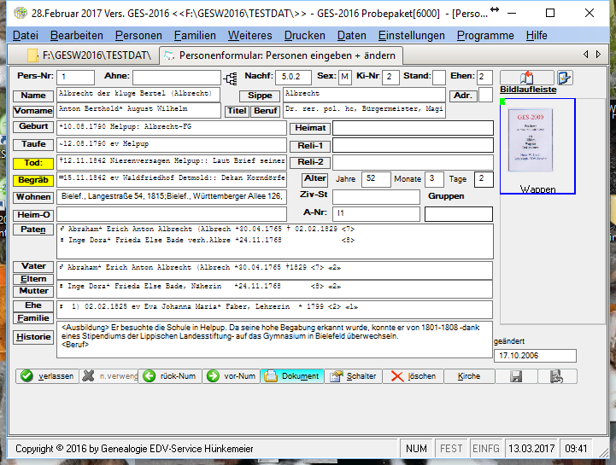
Task: Toggle the yellow Tod label button
Action: [x=33, y=162]
